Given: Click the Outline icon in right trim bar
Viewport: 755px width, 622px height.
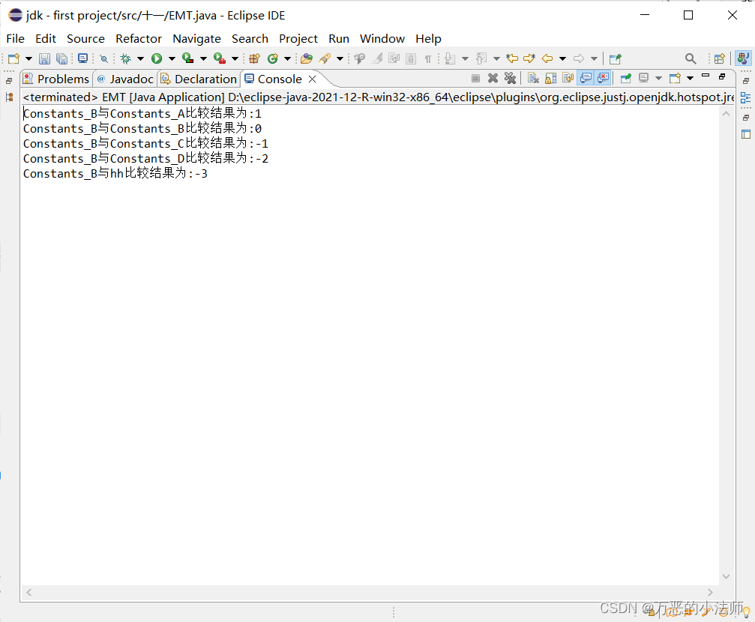Looking at the screenshot, I should 746,97.
